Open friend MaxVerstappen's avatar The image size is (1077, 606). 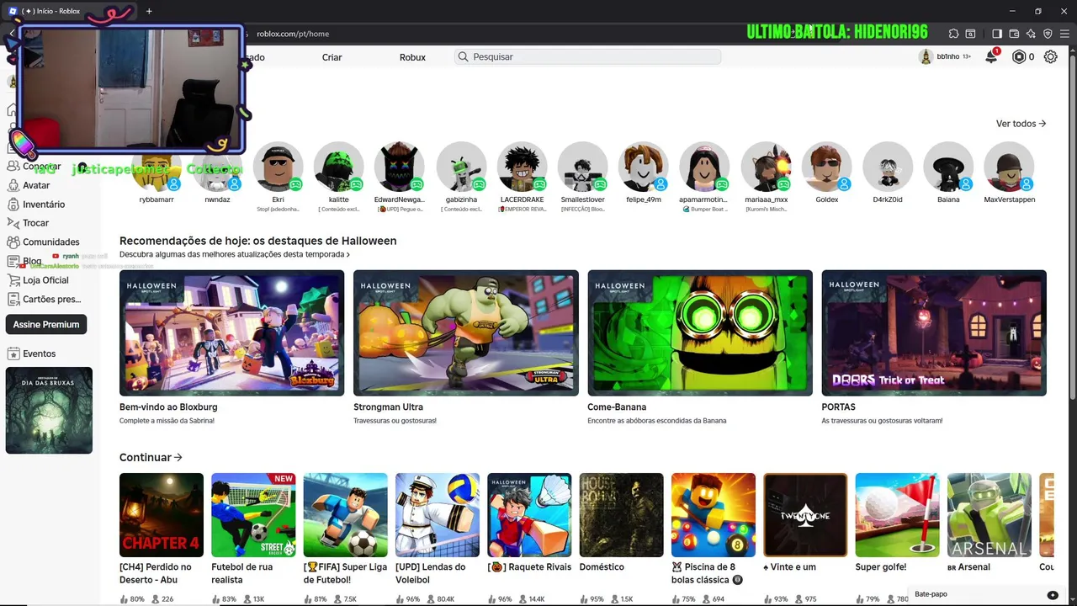coord(1009,167)
